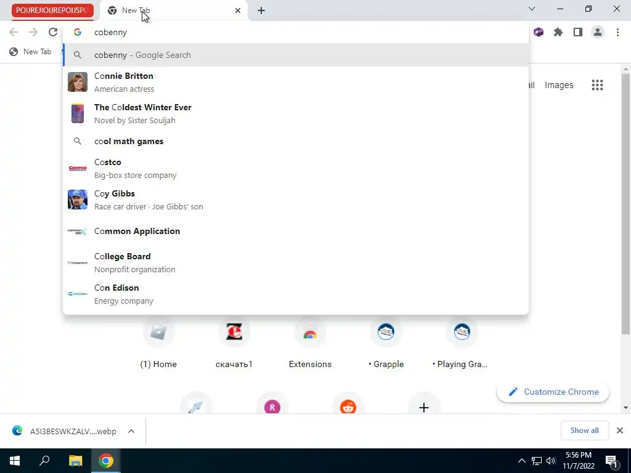Viewport: 631px width, 473px height.
Task: Expand download item options chevron
Action: [131, 431]
